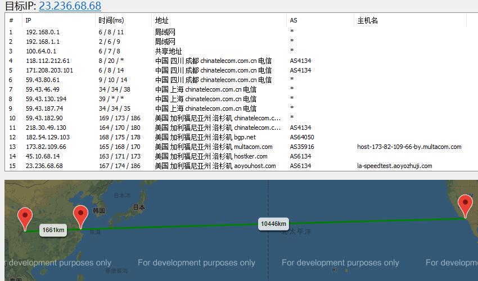The height and width of the screenshot is (281, 478).
Task: Click the 韩国 label on the map
Action: (x=99, y=210)
